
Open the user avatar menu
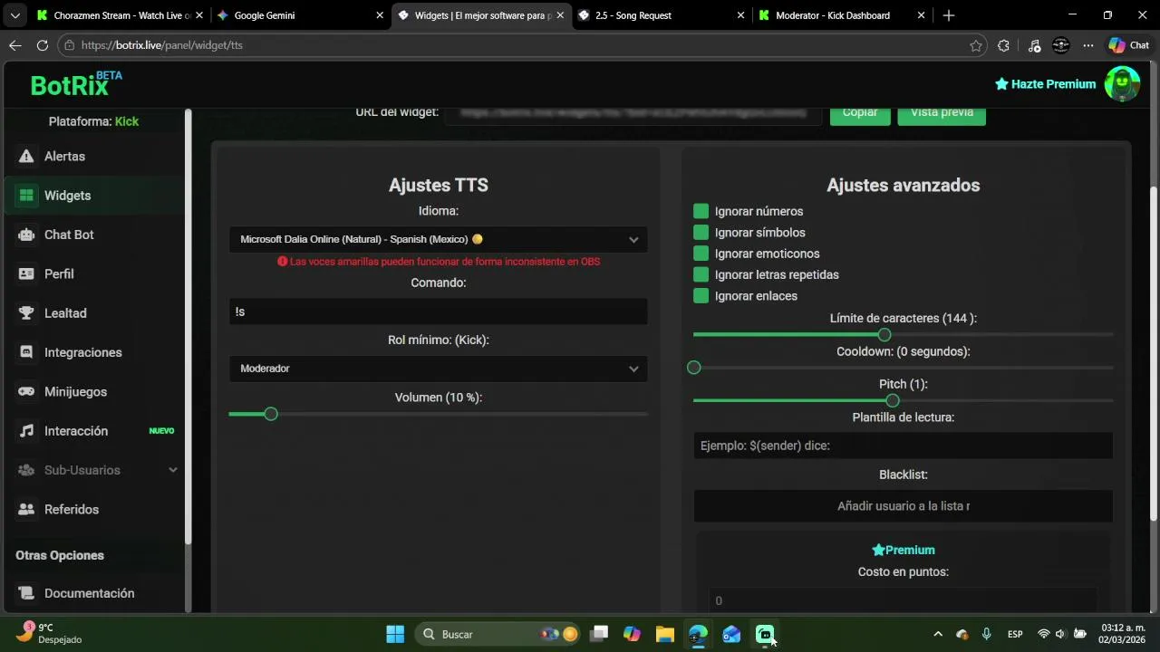tap(1122, 84)
